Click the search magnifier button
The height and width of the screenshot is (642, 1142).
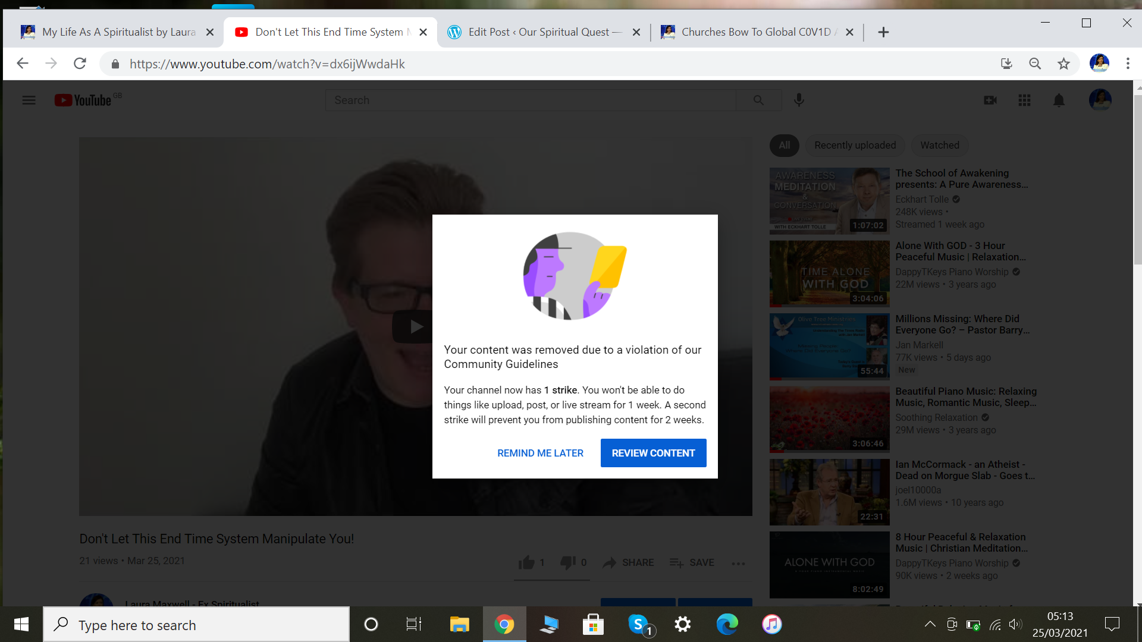(758, 100)
